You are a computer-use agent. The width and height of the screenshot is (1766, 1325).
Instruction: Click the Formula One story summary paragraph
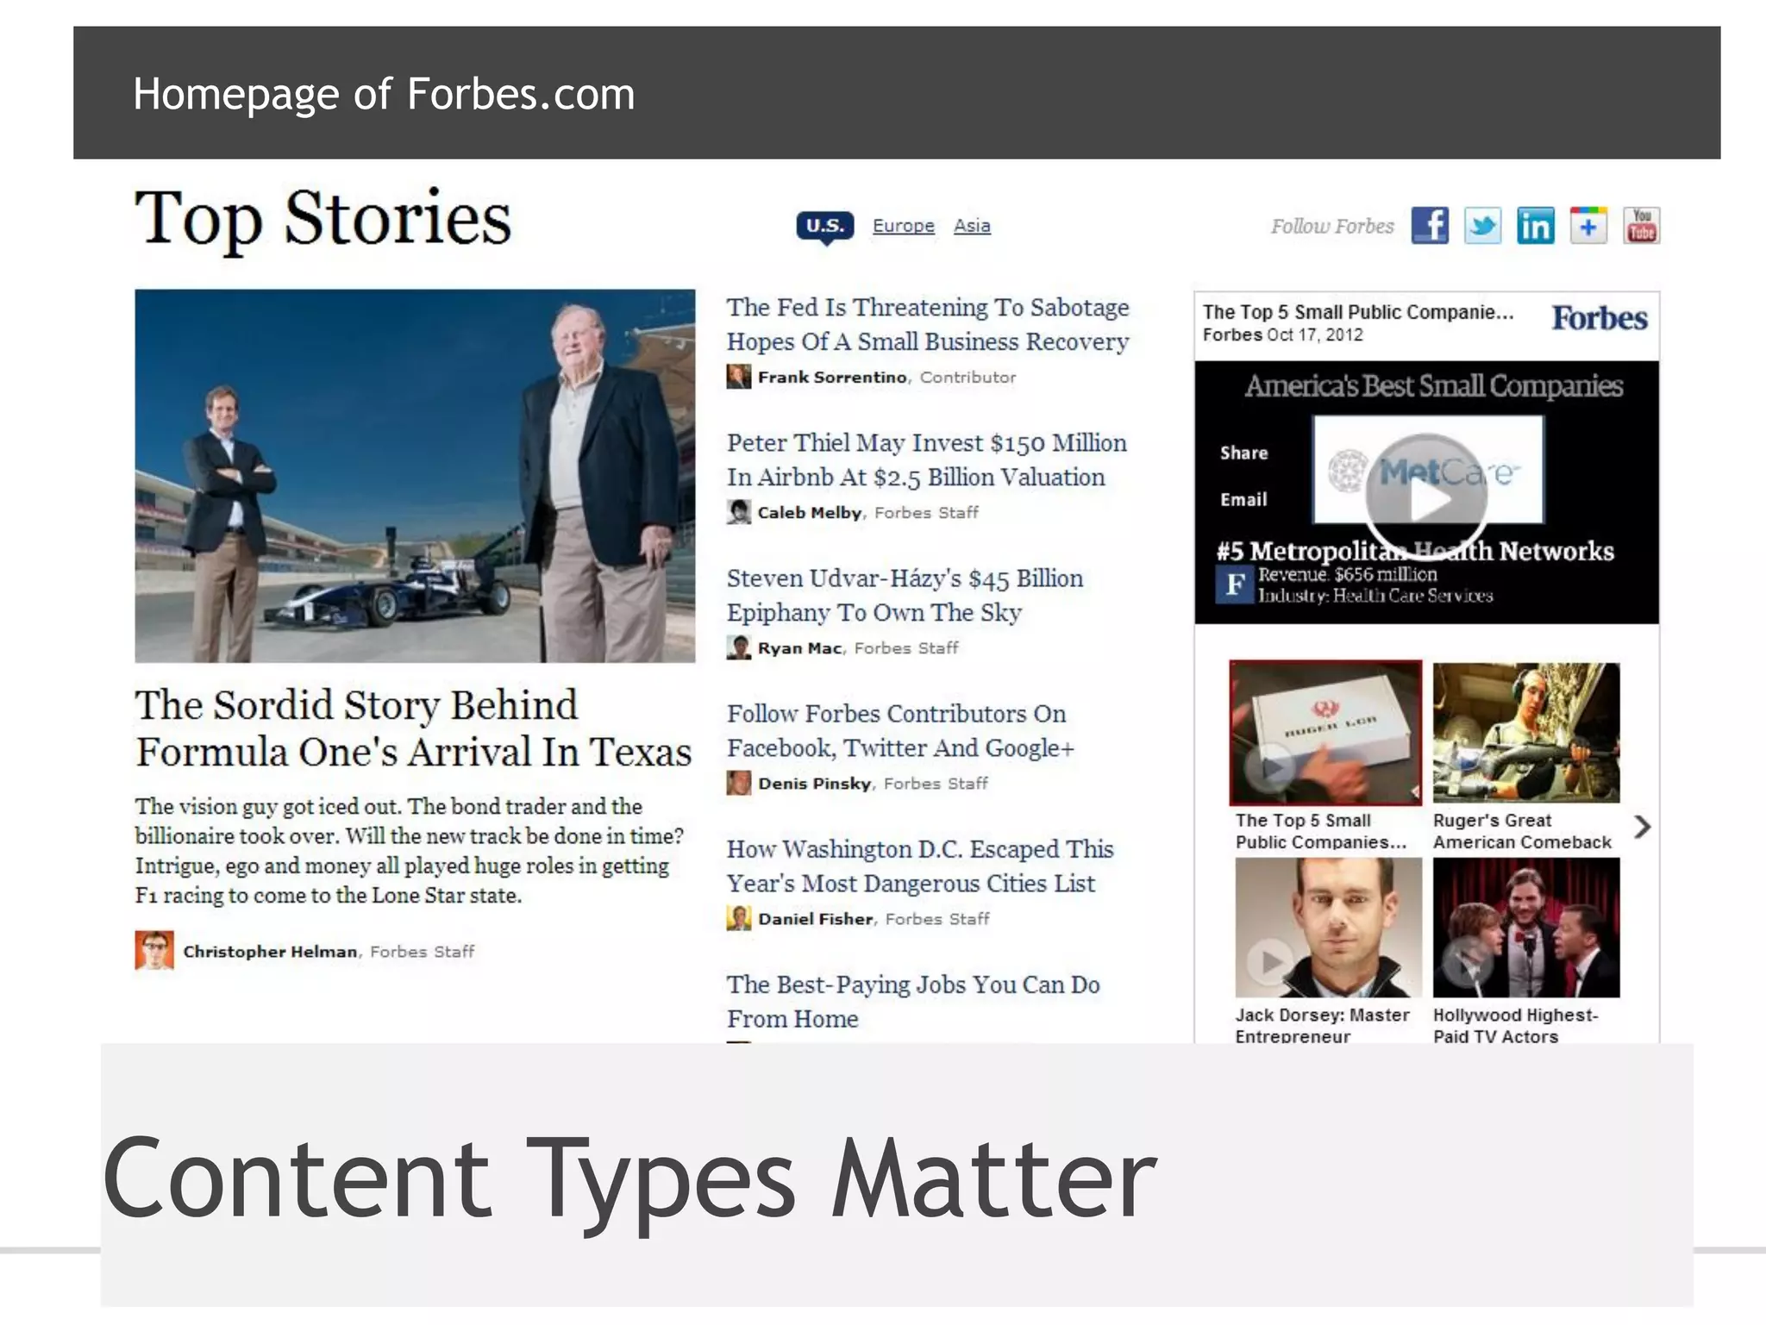click(x=410, y=851)
